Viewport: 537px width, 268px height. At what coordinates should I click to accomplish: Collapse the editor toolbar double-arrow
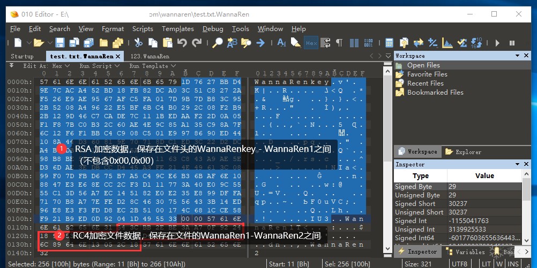(x=11, y=65)
